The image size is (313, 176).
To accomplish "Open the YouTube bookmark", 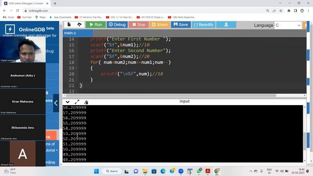I will (x=24, y=17).
